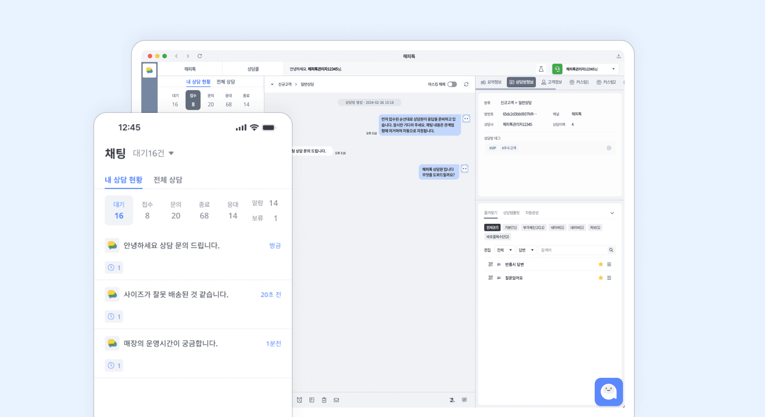
Task: Click the crossed-out user icon below chat
Action: 452,400
